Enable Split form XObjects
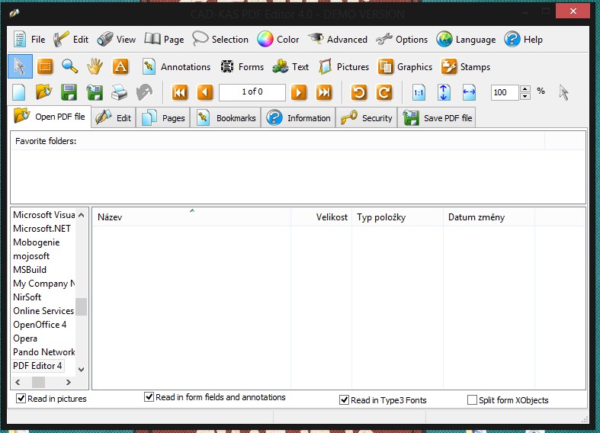 (x=473, y=399)
